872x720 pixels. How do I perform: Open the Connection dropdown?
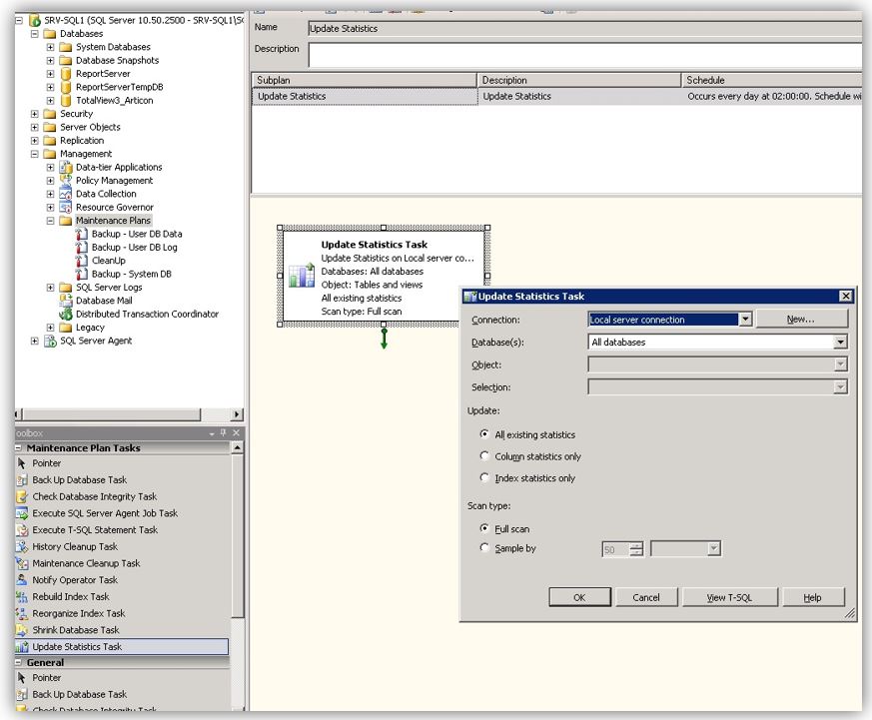pyautogui.click(x=745, y=320)
